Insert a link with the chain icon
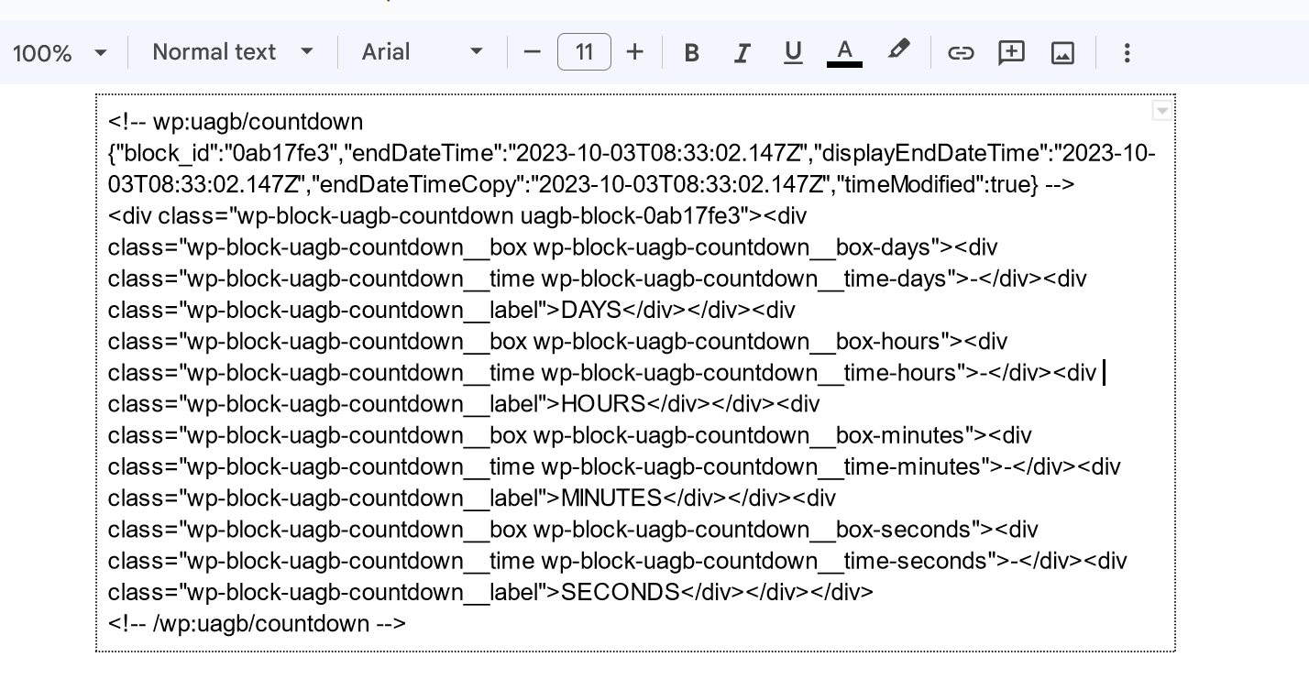This screenshot has width=1309, height=679. coord(960,53)
